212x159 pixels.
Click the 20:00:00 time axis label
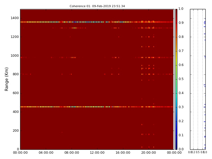coord(149,153)
